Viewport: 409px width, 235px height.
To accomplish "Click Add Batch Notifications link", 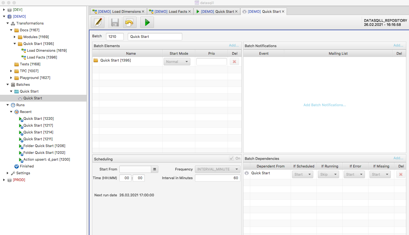I will (x=324, y=105).
